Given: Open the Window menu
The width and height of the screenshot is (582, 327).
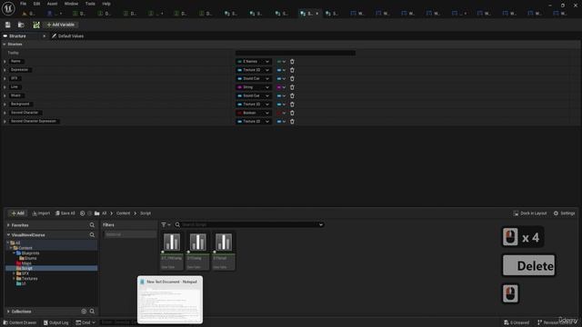Looking at the screenshot, I should 71,4.
